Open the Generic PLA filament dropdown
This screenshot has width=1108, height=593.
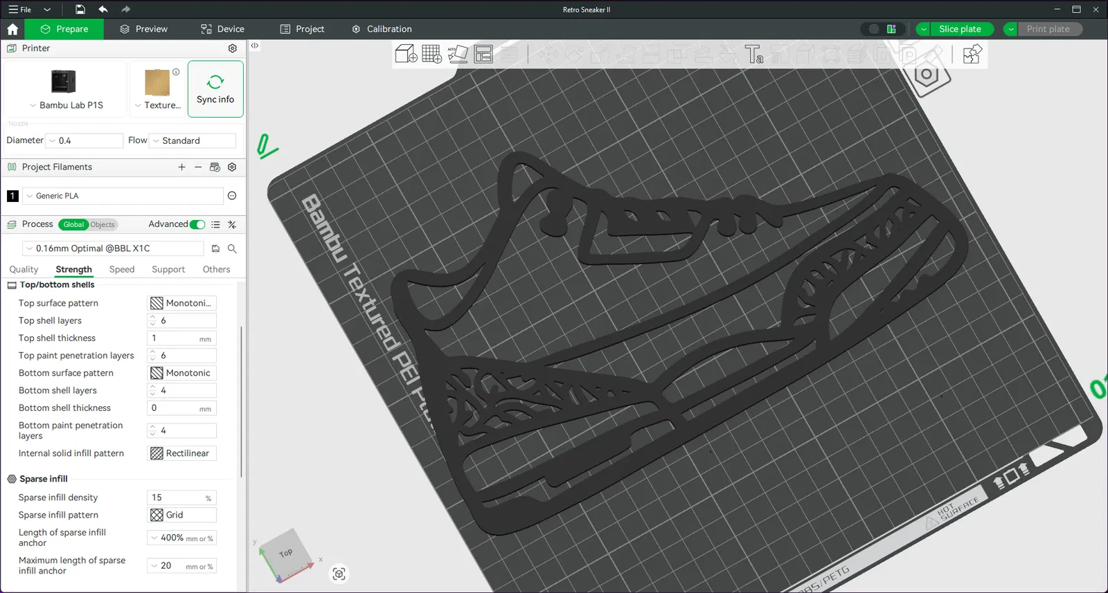pos(123,196)
